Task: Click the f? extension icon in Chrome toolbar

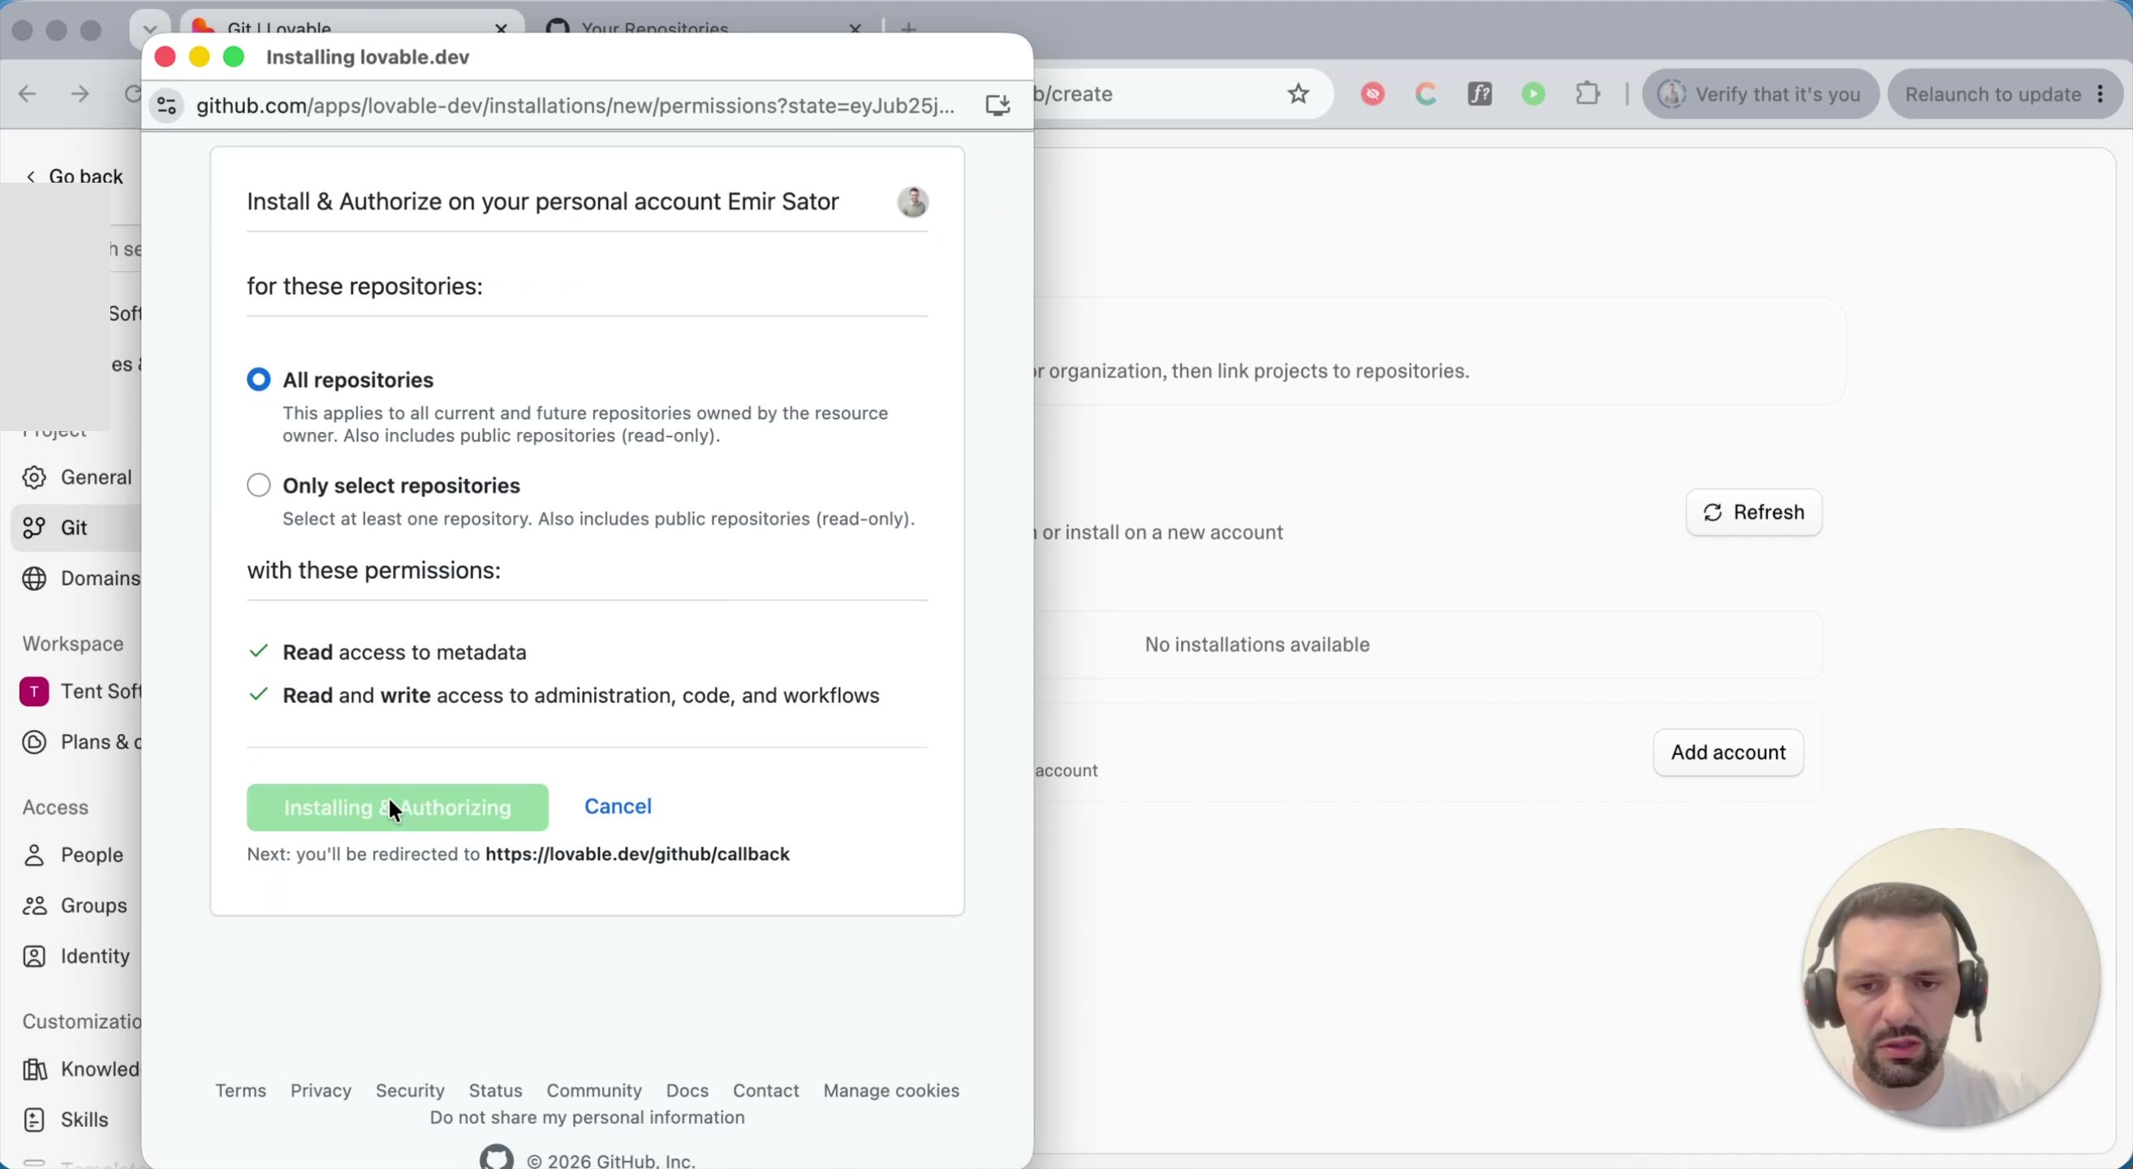Action: (1480, 94)
